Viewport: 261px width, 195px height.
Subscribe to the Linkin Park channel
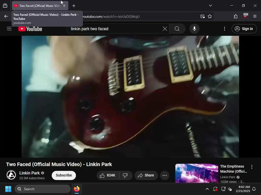coord(64,175)
